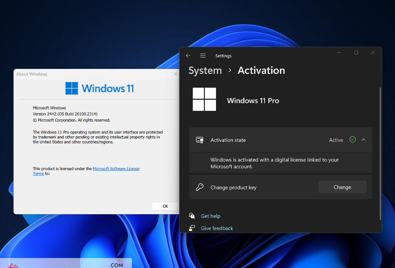
Task: Click the green Active checkmark icon
Action: [352, 140]
